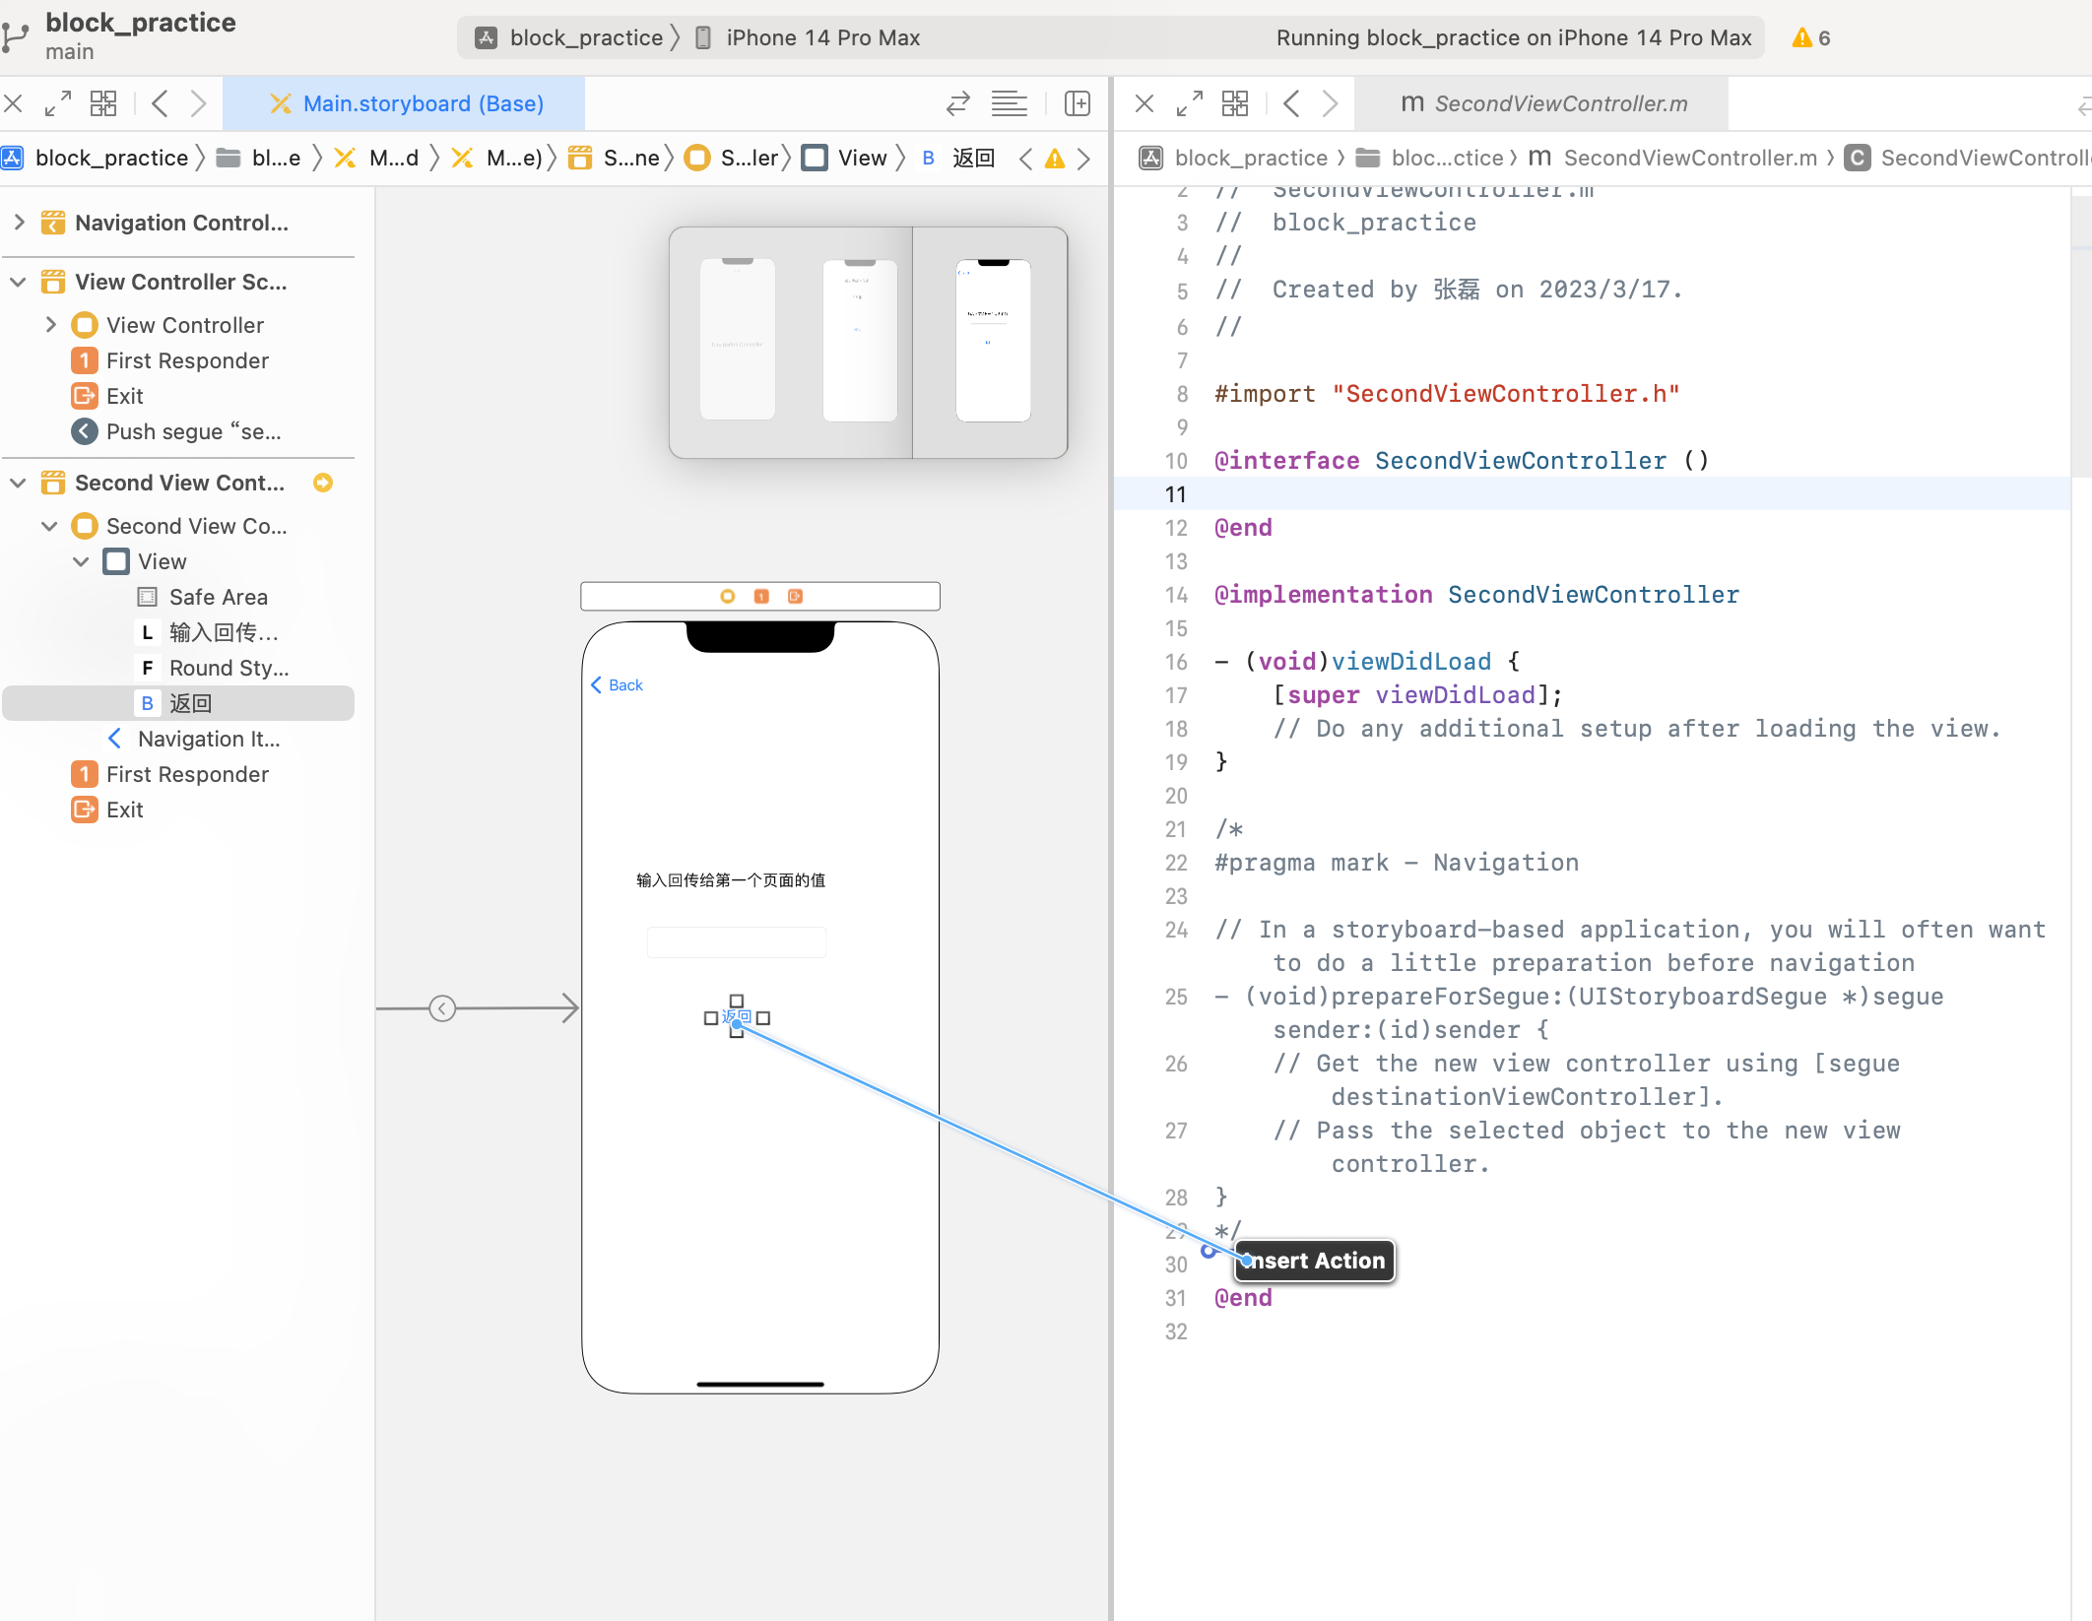The width and height of the screenshot is (2092, 1621).
Task: Click the refresh canvas swap-arrows icon
Action: [957, 103]
